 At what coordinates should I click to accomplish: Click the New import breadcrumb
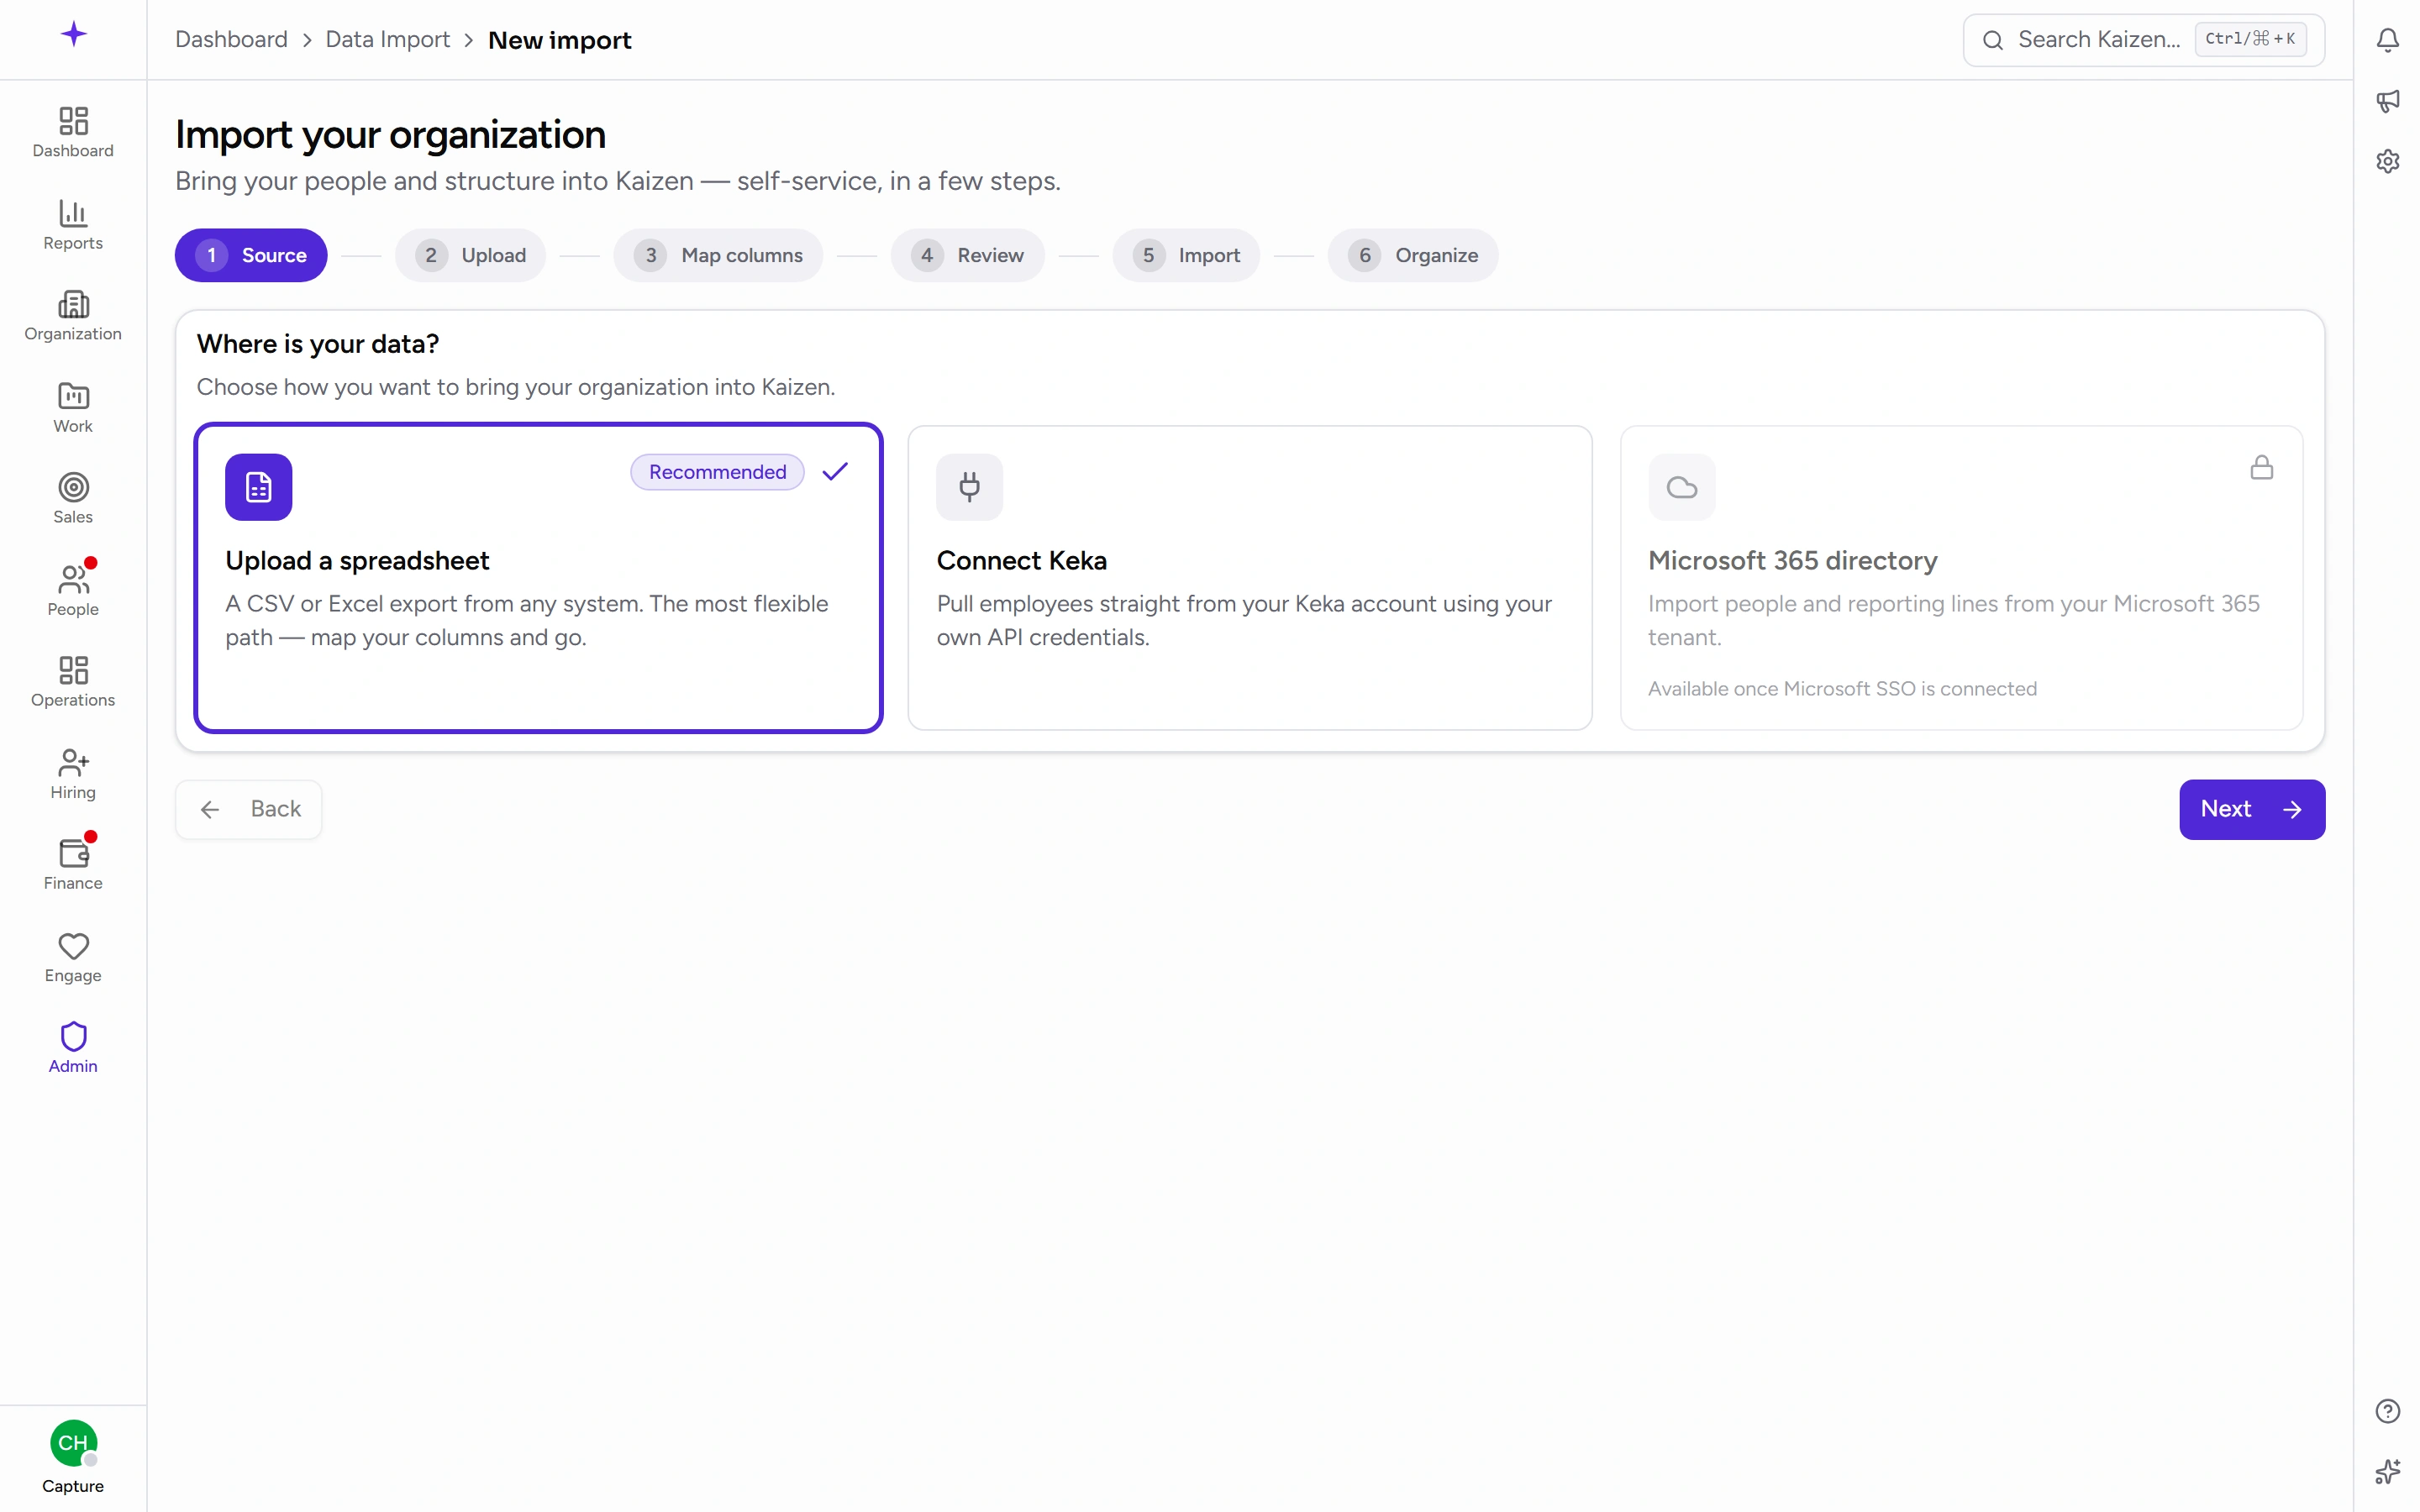coord(559,40)
